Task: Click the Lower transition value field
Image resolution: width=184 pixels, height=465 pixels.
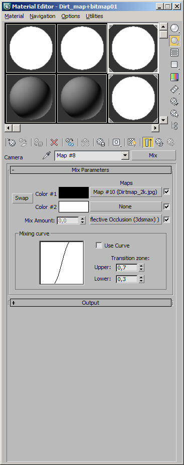Action: [x=127, y=279]
